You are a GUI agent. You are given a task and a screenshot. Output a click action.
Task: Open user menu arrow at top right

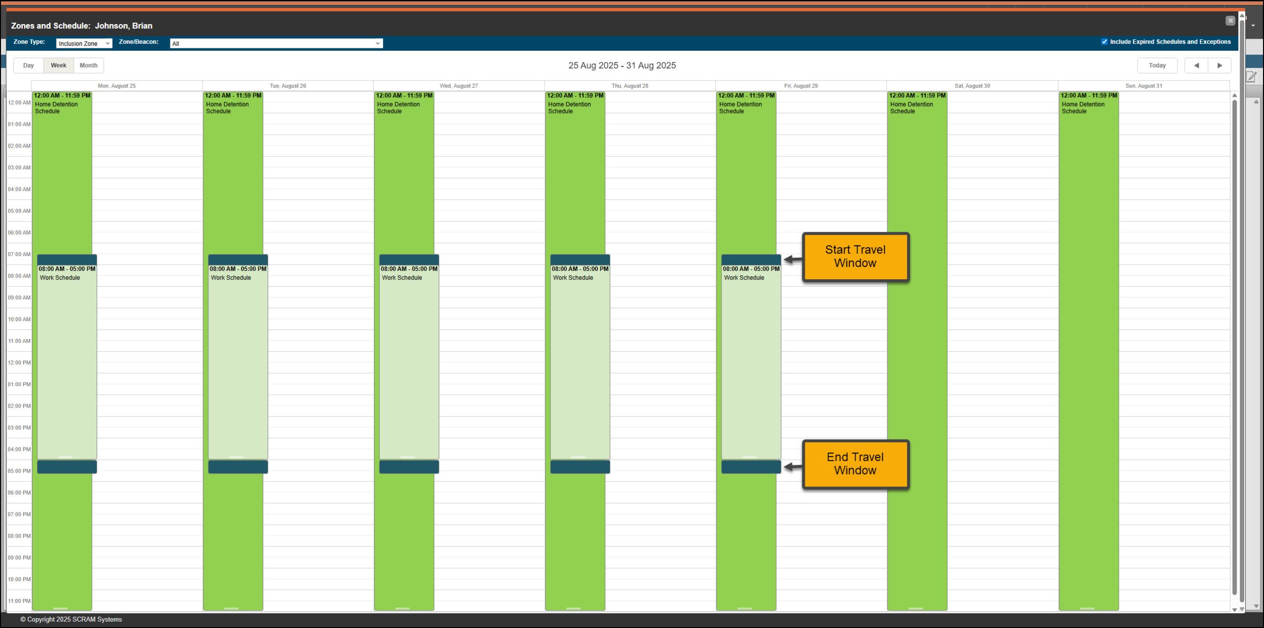1253,26
